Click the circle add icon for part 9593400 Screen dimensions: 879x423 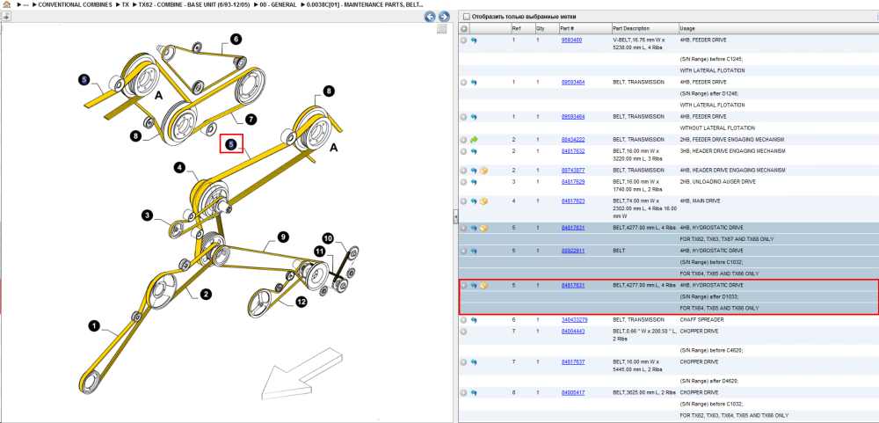[463, 40]
